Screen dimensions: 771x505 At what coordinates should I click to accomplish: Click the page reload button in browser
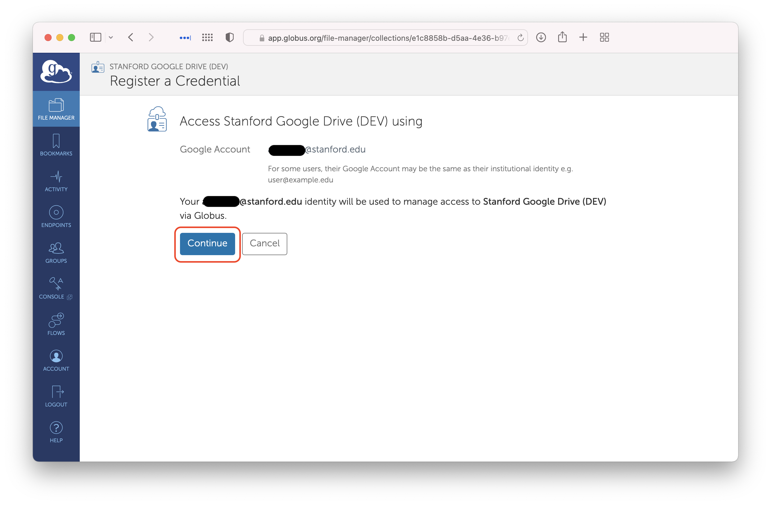coord(520,38)
